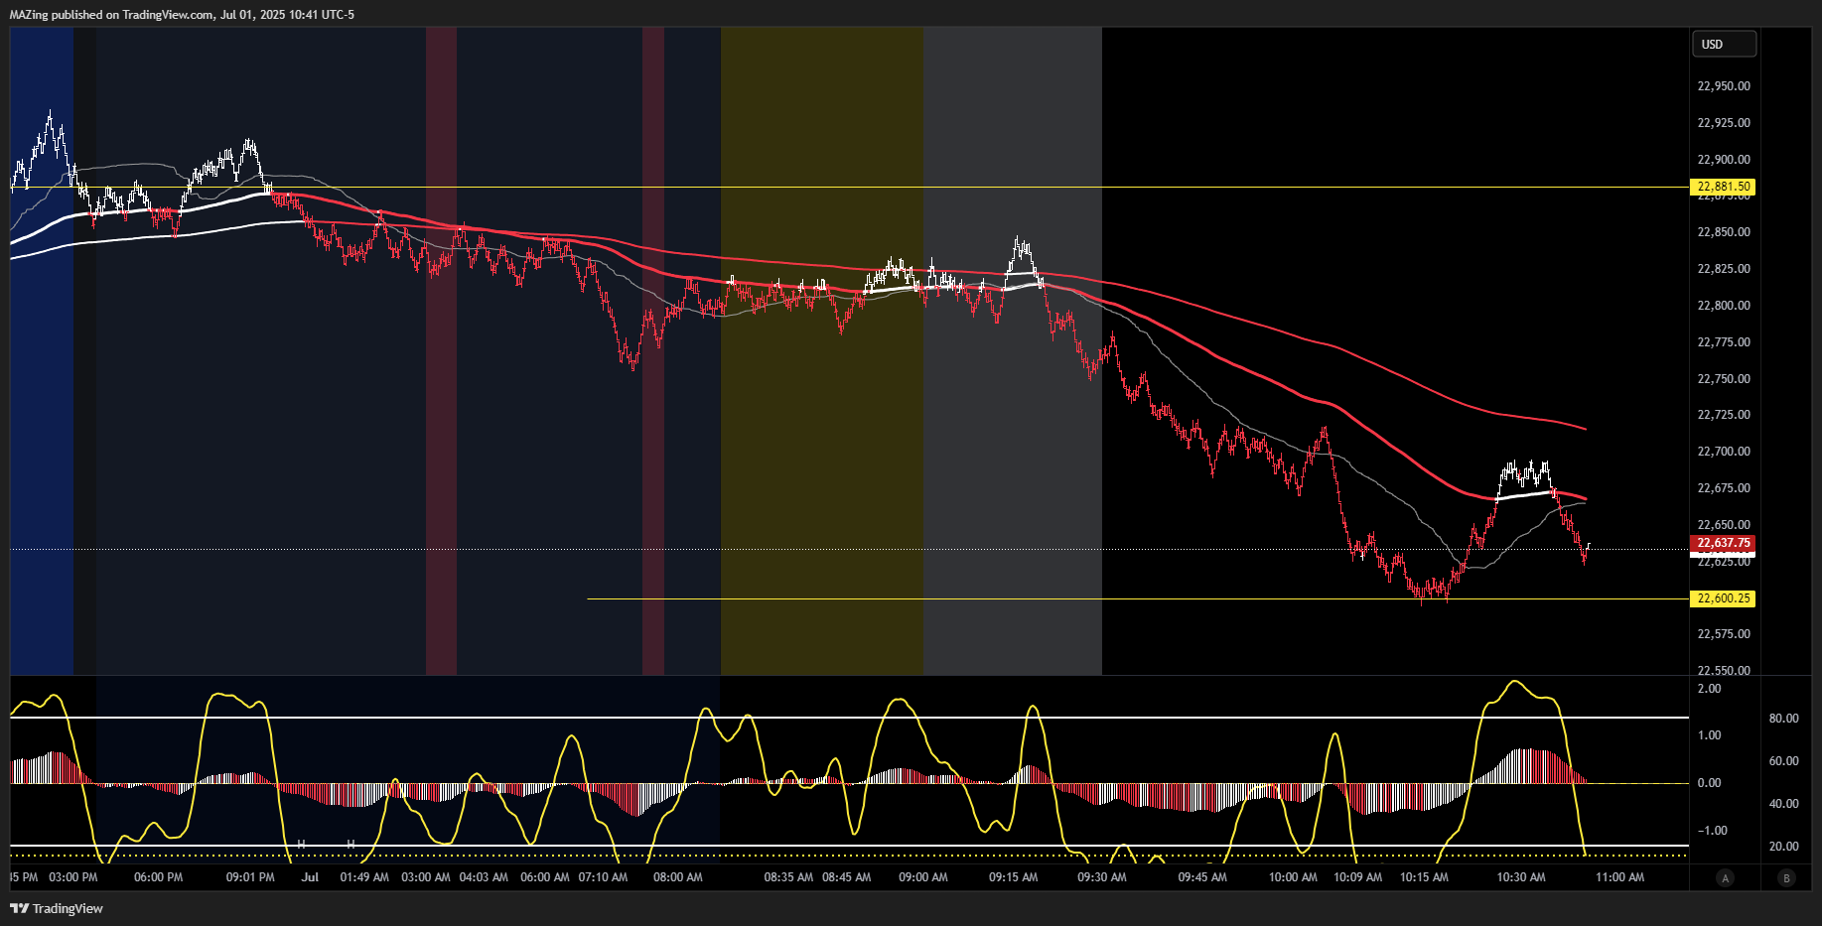The width and height of the screenshot is (1822, 926).
Task: Toggle the B scale button
Action: pos(1787,877)
